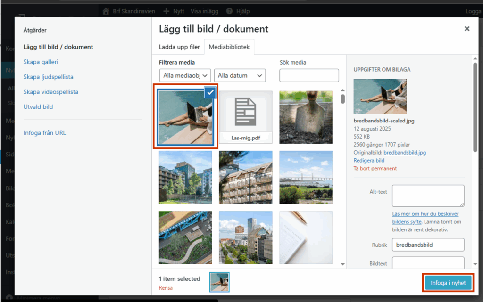Click the selected item thumbnail in the footer
This screenshot has width=483, height=302.
(x=219, y=282)
